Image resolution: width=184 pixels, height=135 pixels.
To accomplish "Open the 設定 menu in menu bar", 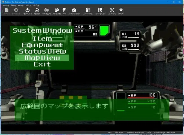I will [14, 6].
